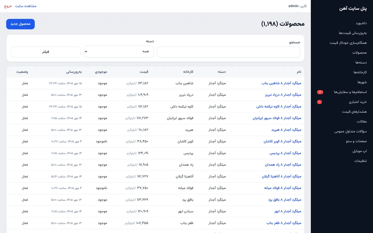
Task: Open مقالات in the sidebar
Action: 362,122
